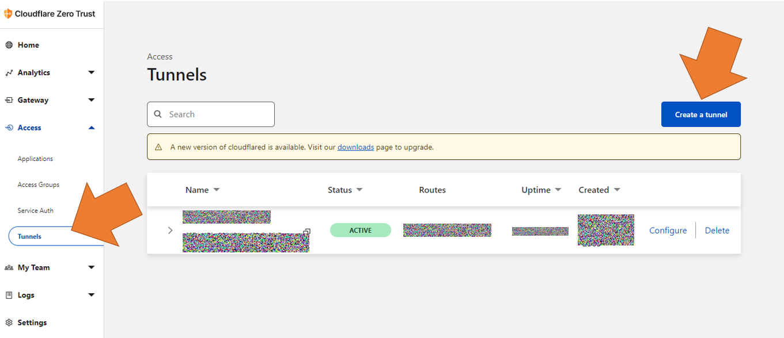Expand the Logs menu arrow
Viewport: 784px width, 338px height.
(91, 295)
